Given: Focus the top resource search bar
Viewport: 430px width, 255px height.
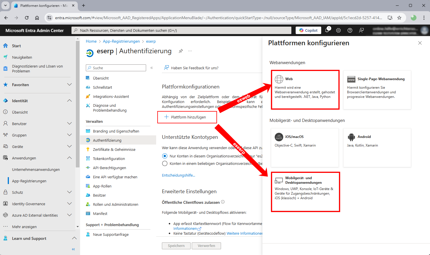Looking at the screenshot, I should click(x=181, y=30).
